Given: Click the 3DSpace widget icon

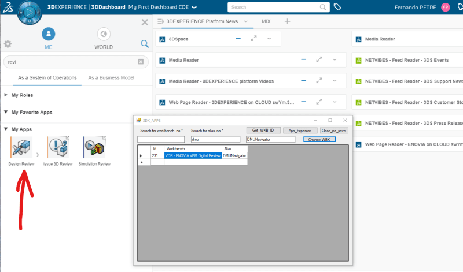Looking at the screenshot, I should coord(162,39).
